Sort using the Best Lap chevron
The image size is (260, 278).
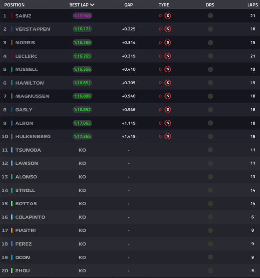(x=92, y=5)
